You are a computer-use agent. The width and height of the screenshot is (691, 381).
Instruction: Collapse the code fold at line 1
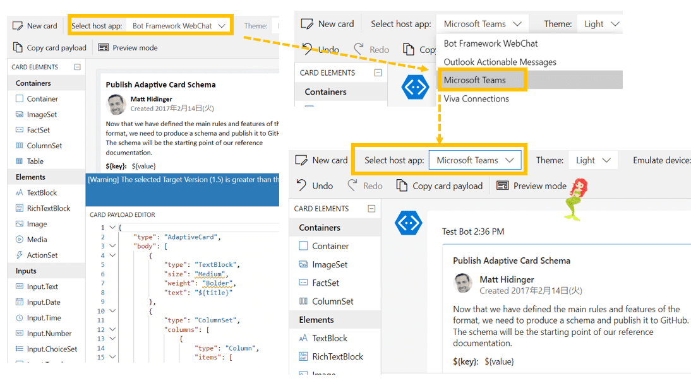112,228
